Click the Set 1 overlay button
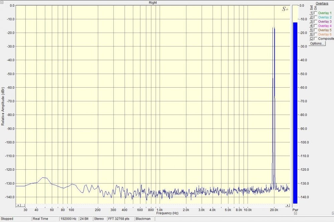 [x=311, y=13]
